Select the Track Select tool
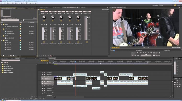The width and height of the screenshot is (182, 101). coord(177,81)
